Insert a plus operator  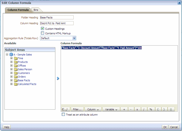(x=124, y=109)
